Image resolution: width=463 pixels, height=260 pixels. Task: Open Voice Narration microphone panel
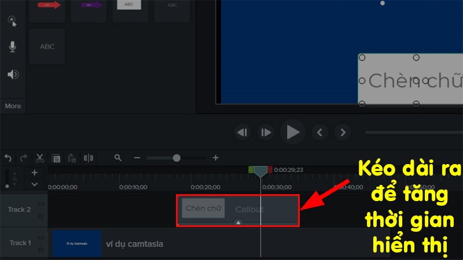click(x=12, y=47)
